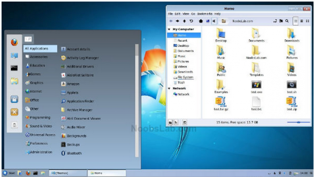Select the Templates folder
The width and height of the screenshot is (314, 177).
pos(256,69)
